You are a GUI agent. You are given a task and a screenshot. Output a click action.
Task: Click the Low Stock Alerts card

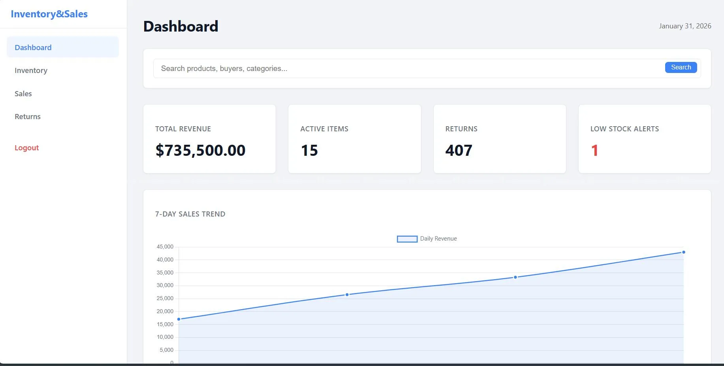(644, 139)
